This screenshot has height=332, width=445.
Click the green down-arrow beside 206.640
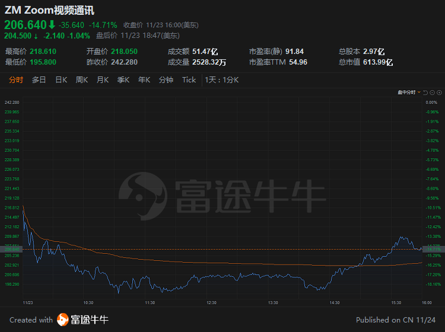(52, 25)
